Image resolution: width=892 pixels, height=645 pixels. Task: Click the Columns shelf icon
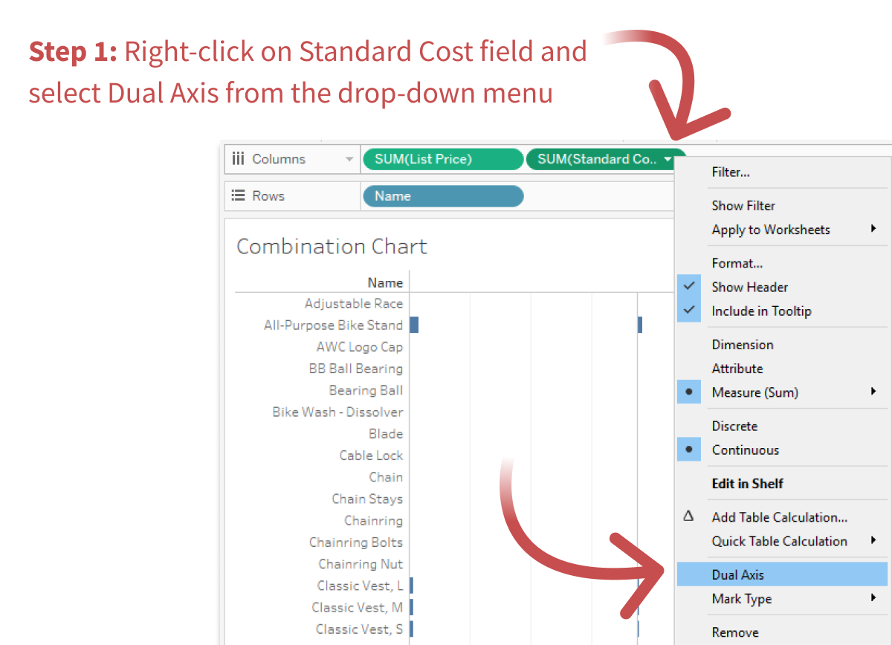pos(239,158)
